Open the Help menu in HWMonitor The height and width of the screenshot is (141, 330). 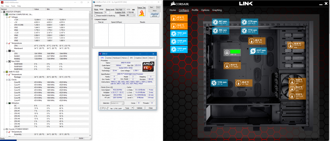[19, 6]
